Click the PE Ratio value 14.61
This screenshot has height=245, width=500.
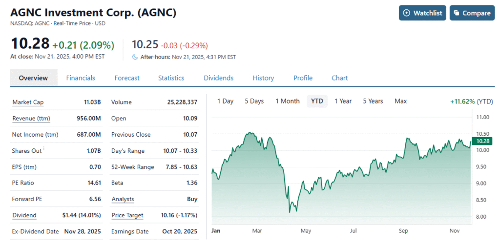coord(94,183)
